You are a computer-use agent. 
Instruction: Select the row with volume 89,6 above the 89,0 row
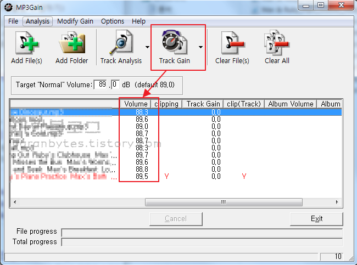tap(176, 119)
